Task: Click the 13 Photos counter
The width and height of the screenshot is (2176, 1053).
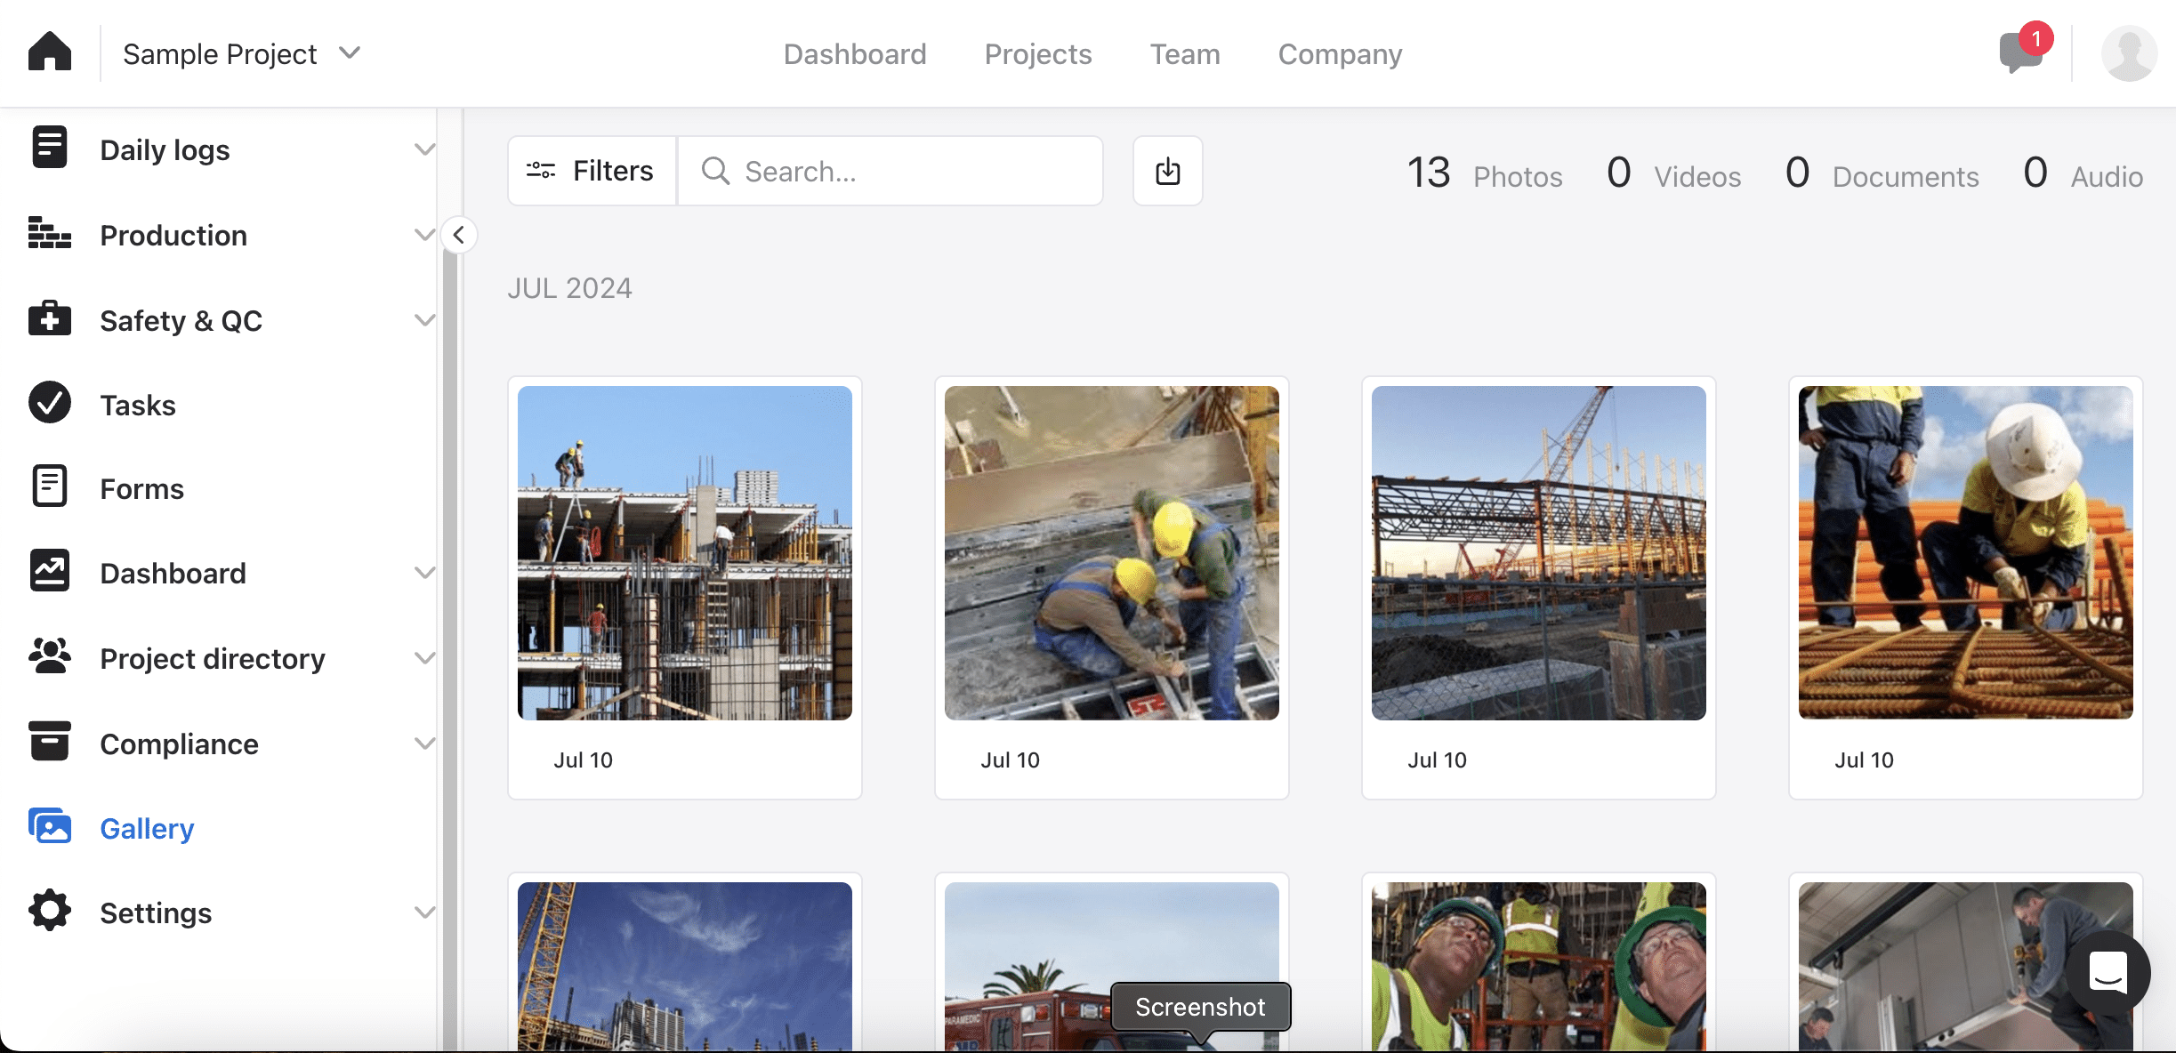Action: pyautogui.click(x=1484, y=173)
